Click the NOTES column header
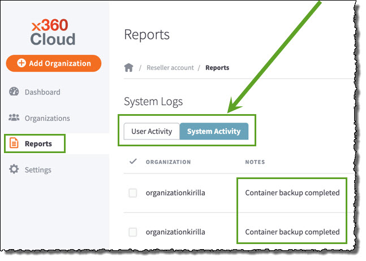 click(255, 162)
